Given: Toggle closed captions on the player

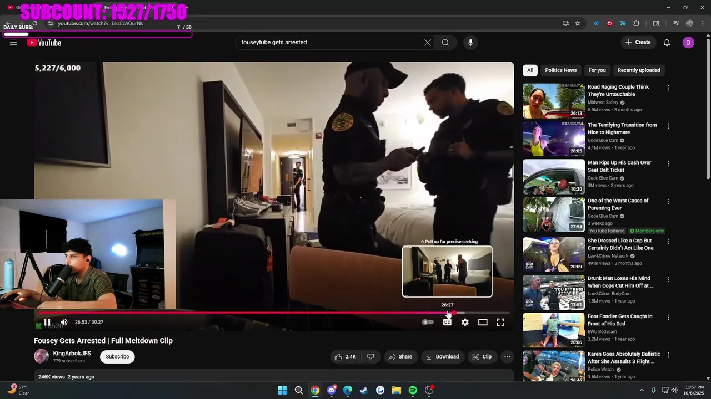Looking at the screenshot, I should pos(447,322).
